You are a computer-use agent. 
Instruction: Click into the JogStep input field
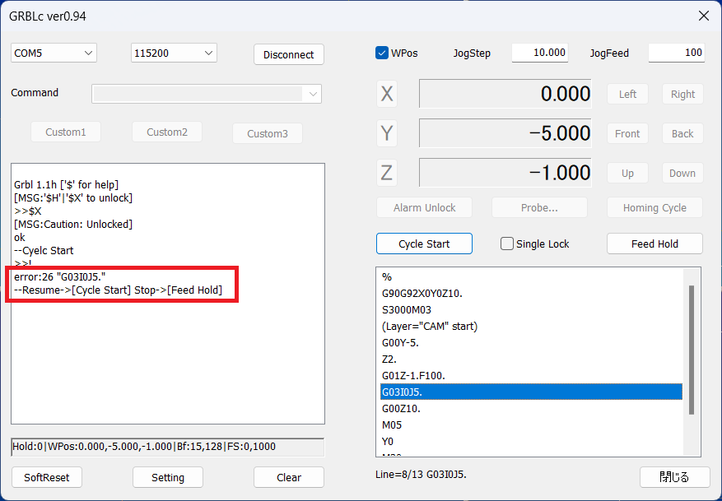coord(540,53)
